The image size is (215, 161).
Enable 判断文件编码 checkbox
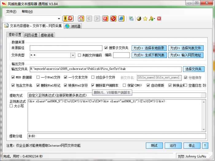click(x=79, y=55)
